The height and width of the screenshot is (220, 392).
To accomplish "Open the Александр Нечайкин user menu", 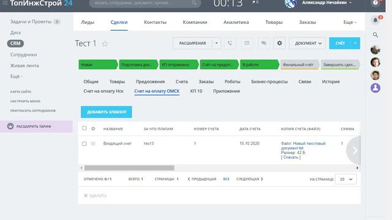I will 326,2.
